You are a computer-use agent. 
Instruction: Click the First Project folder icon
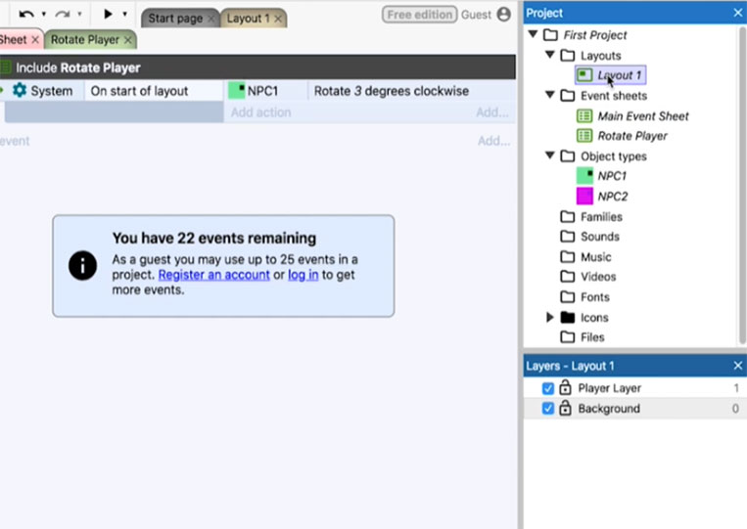point(551,35)
